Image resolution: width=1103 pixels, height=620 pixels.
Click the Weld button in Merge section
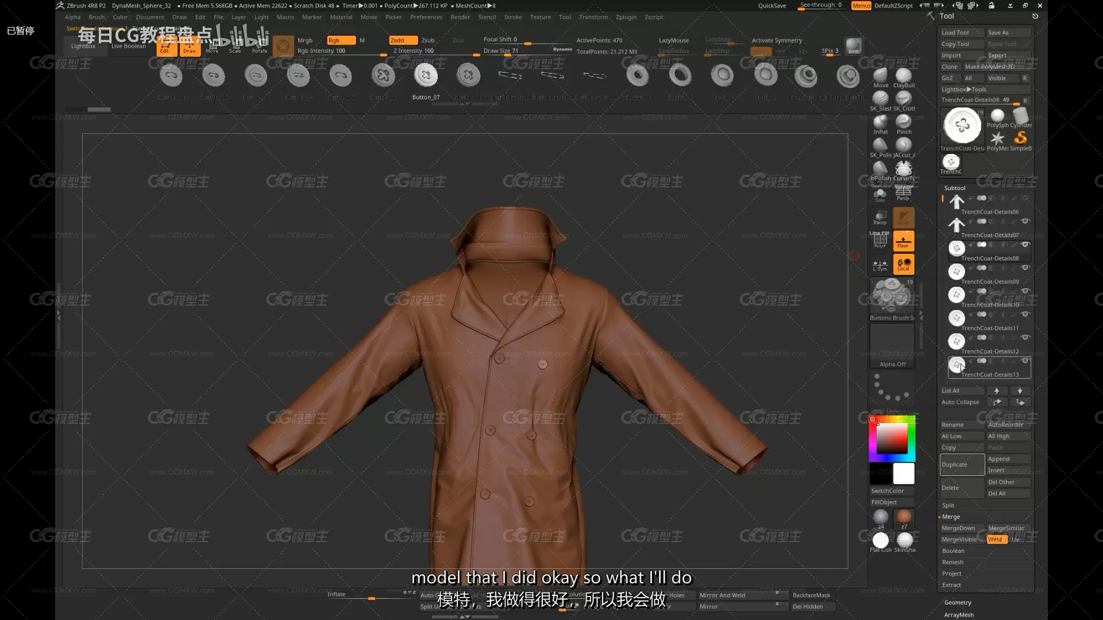click(x=997, y=539)
